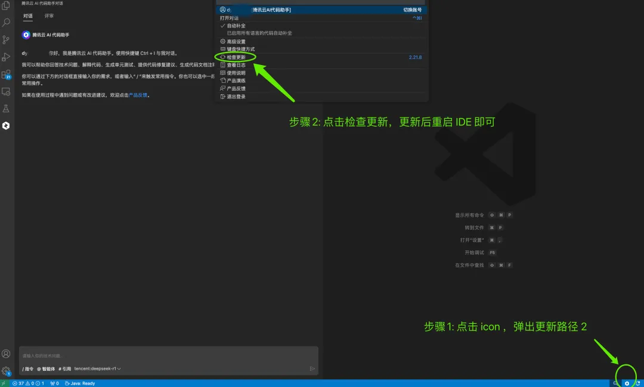Switch to the 对话 tab
Screen dimensions: 644x387
point(27,16)
